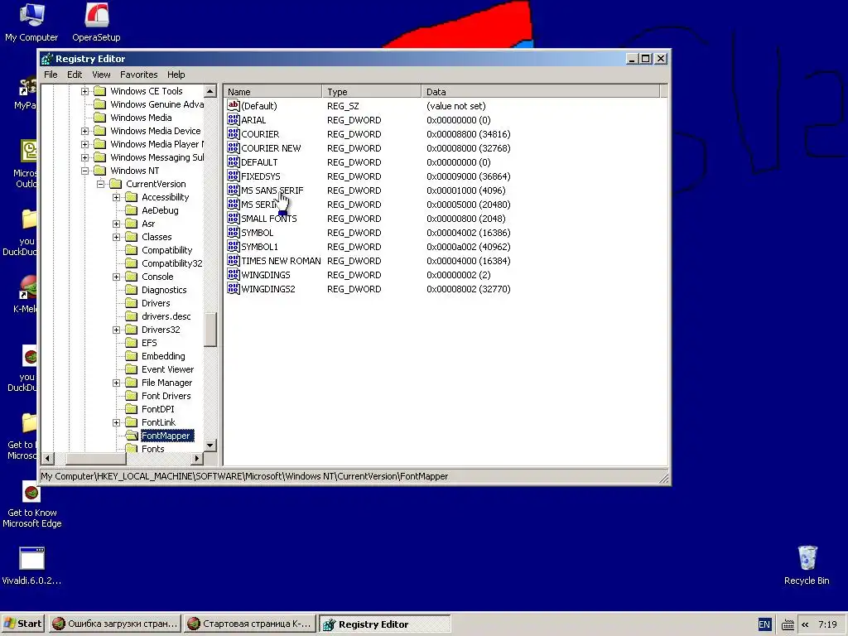Select the AeDebug key folder icon

point(131,210)
